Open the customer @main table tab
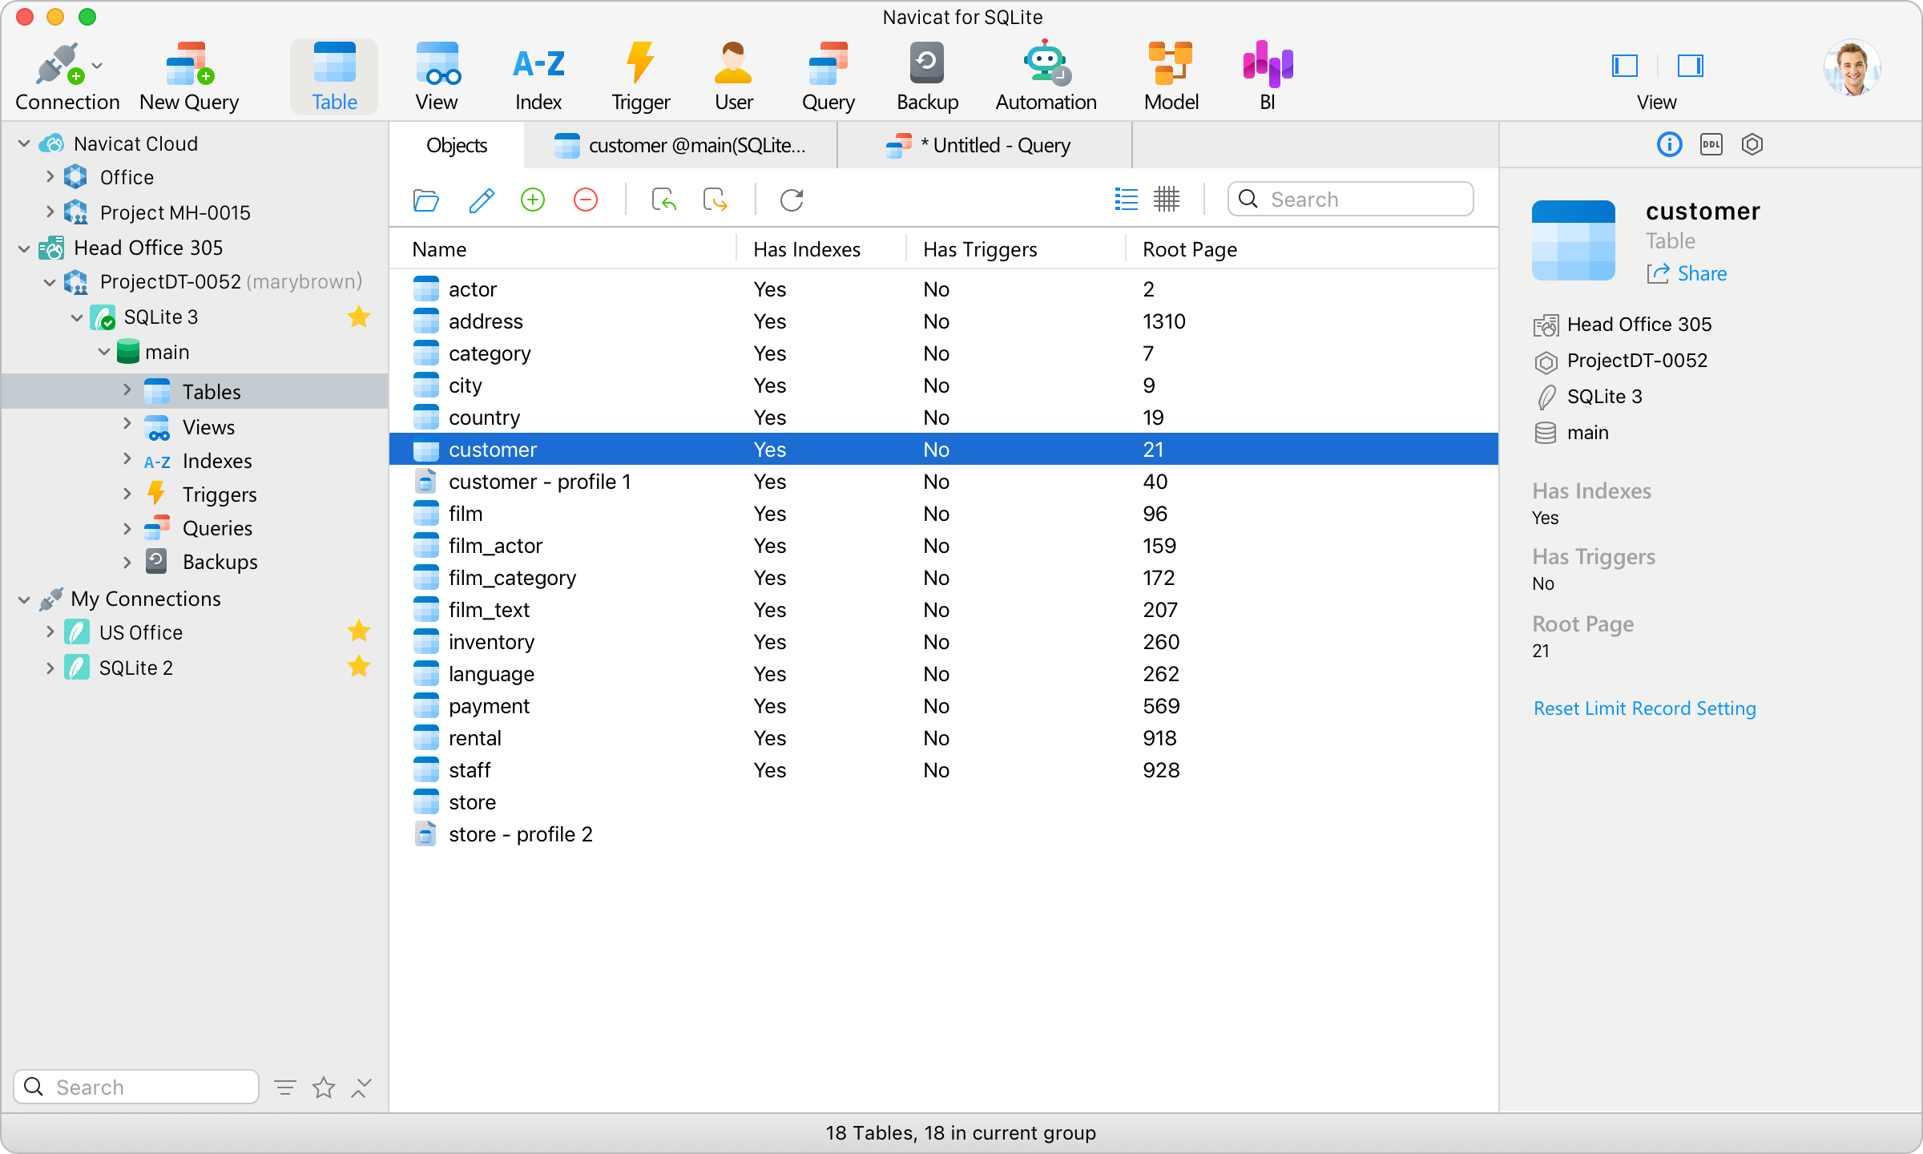The width and height of the screenshot is (1923, 1154). [x=681, y=145]
